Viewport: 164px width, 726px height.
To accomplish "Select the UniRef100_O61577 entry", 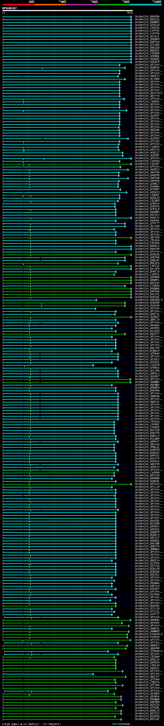I will click(147, 334).
